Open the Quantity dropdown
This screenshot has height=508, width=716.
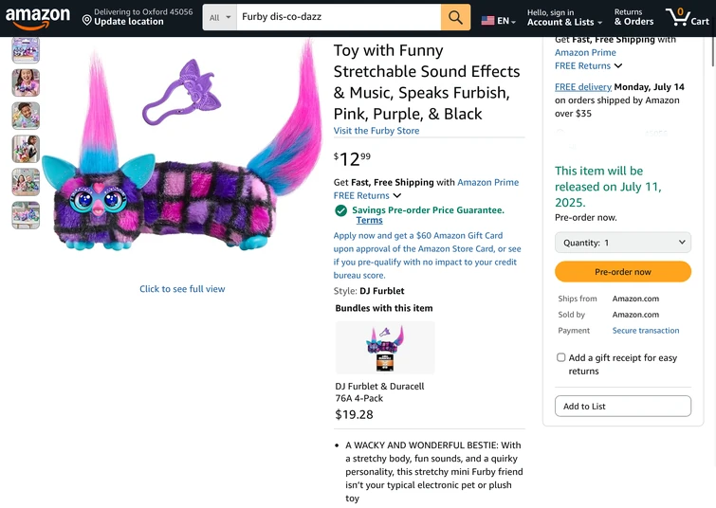[x=622, y=243]
